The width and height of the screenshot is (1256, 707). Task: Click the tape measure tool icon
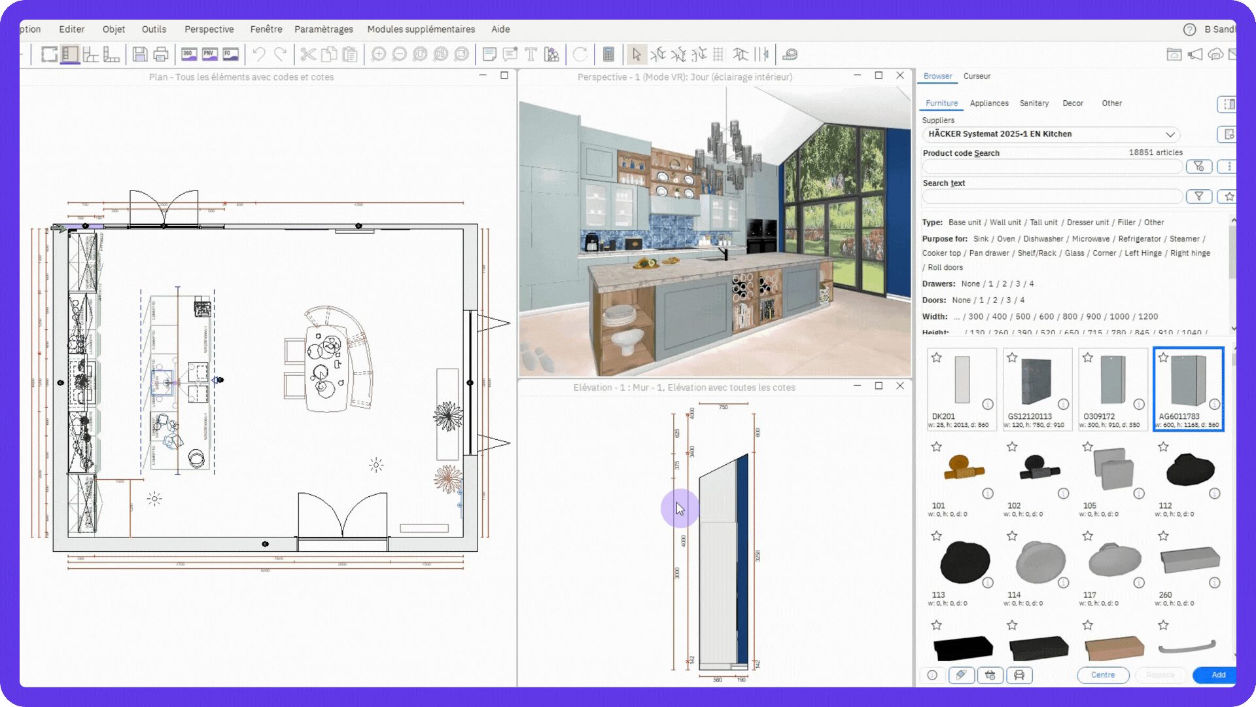[x=790, y=54]
